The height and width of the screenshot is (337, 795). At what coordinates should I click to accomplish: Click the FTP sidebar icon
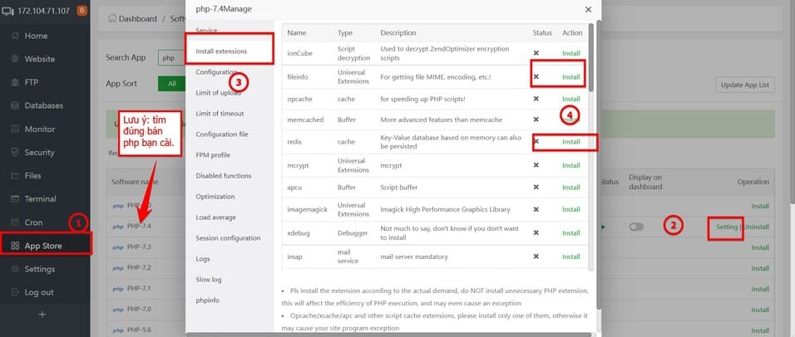tap(13, 82)
